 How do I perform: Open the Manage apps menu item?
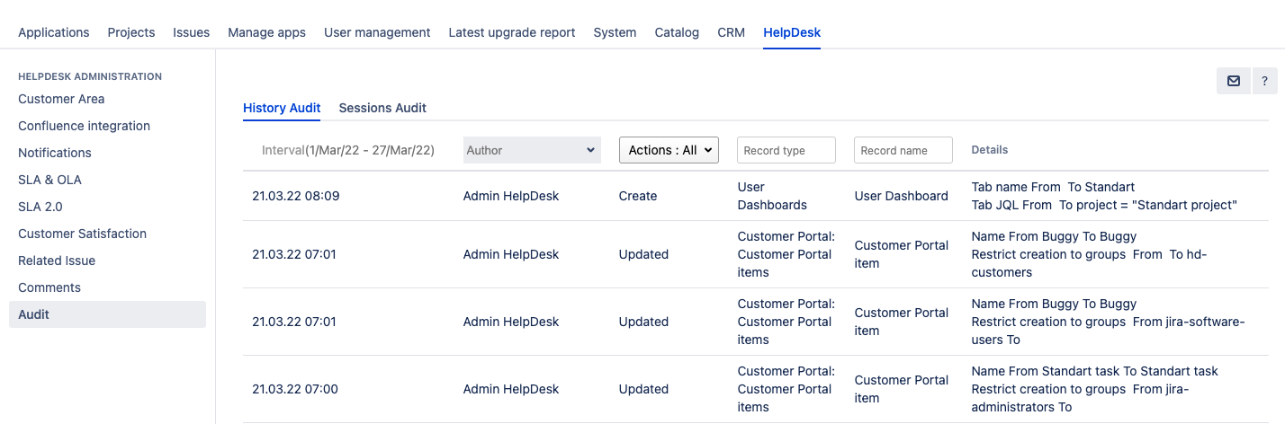click(x=266, y=32)
